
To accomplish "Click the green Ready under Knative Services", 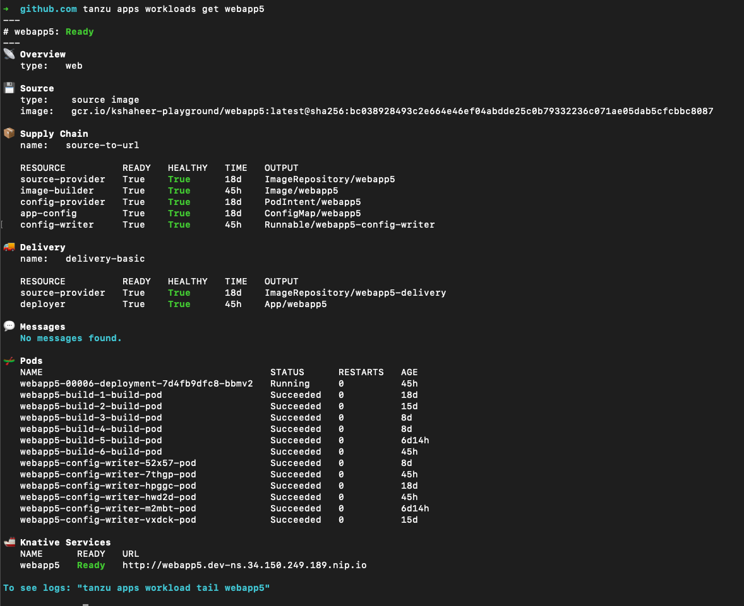I will pyautogui.click(x=91, y=565).
